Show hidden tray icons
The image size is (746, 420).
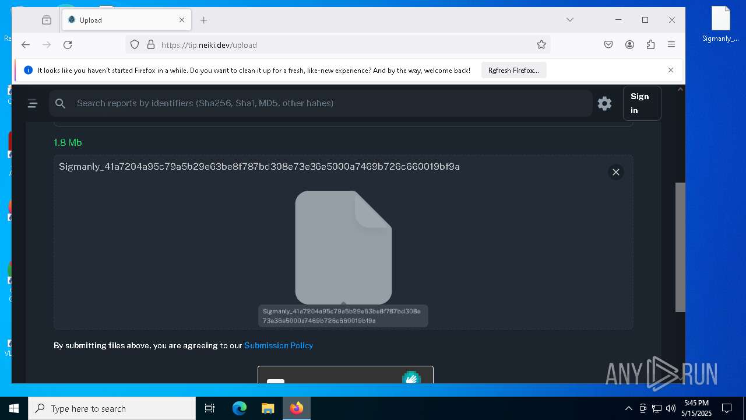coord(628,408)
